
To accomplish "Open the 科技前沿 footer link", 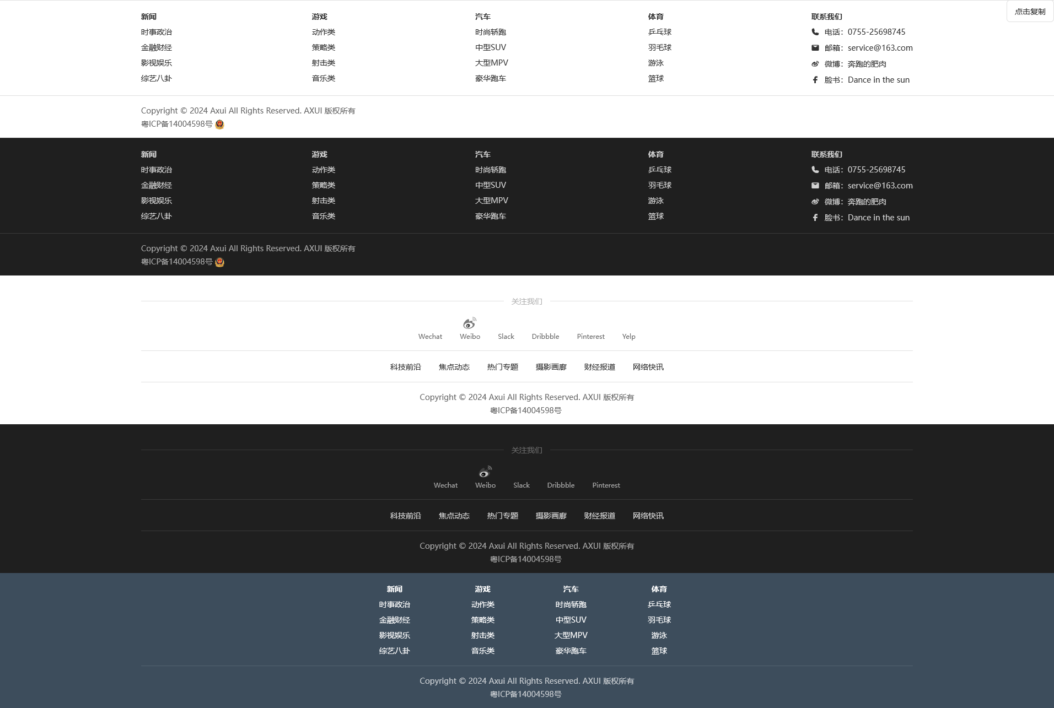I will point(405,367).
